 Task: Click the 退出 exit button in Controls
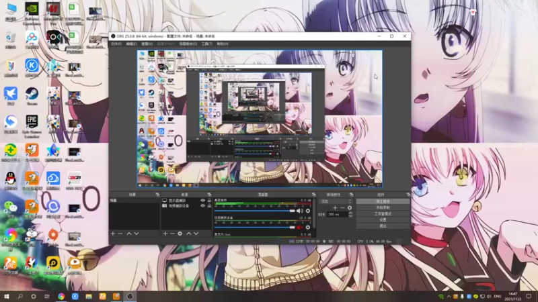click(383, 226)
